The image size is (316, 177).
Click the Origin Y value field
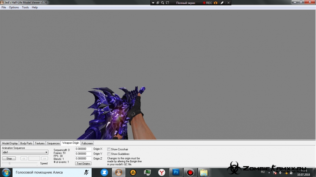pos(83,154)
